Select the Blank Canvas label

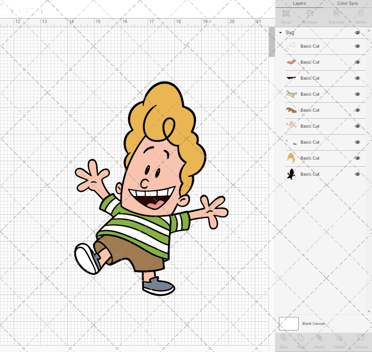[x=313, y=323]
